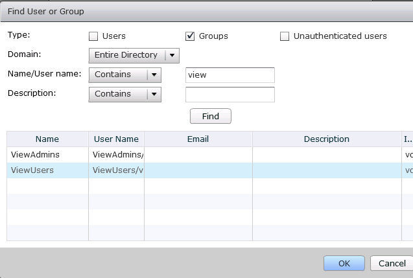Toggle the Unauthenticated users checkbox
The image size is (413, 278).
285,36
